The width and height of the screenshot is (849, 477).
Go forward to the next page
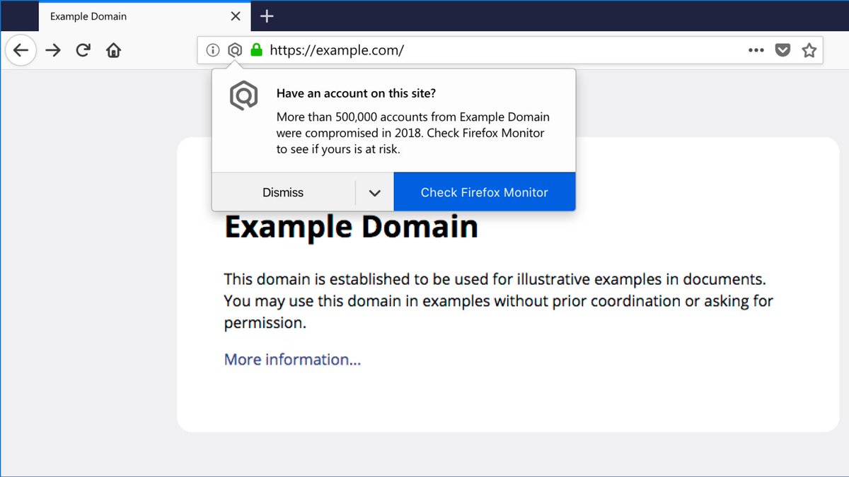click(x=53, y=50)
